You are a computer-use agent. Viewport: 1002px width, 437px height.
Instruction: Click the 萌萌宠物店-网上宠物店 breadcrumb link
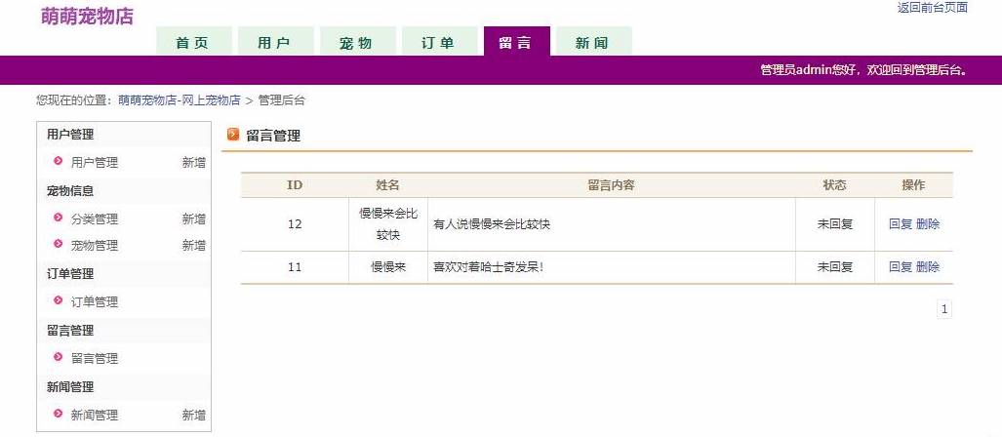pos(180,100)
